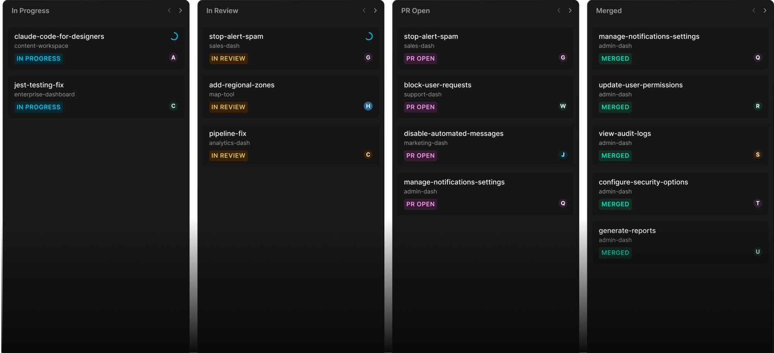Click IN REVIEW badge on add-regional-zones
The image size is (774, 353).
228,107
